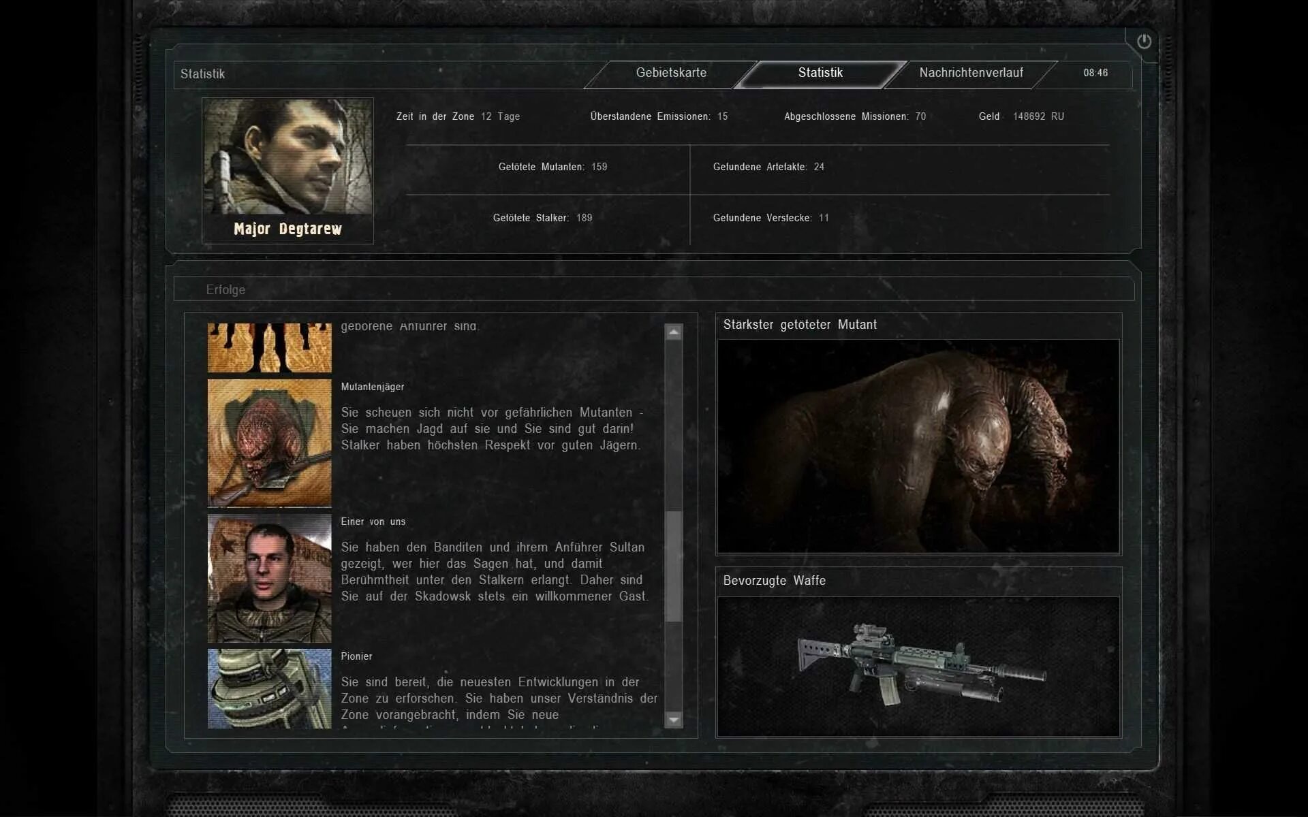Click the Mutantenjäger achievement title
The image size is (1308, 817).
(x=372, y=387)
